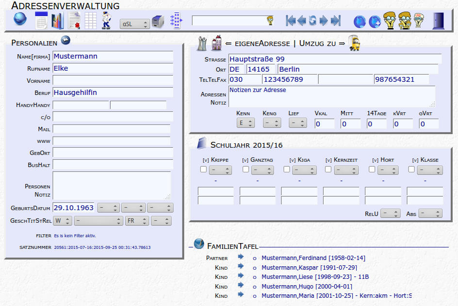458x306 pixels.
Task: Jump to first record with rewind arrow
Action: [291, 21]
